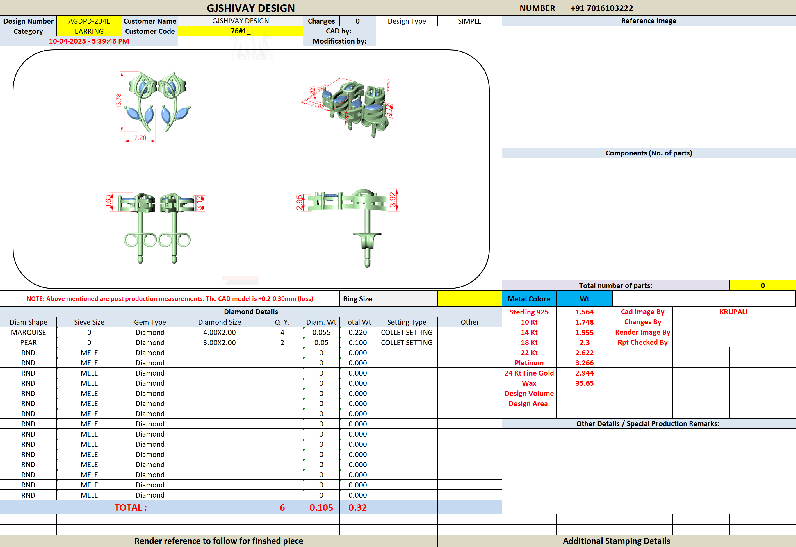
Task: Click the Additional Stamping Details footer
Action: (616, 541)
